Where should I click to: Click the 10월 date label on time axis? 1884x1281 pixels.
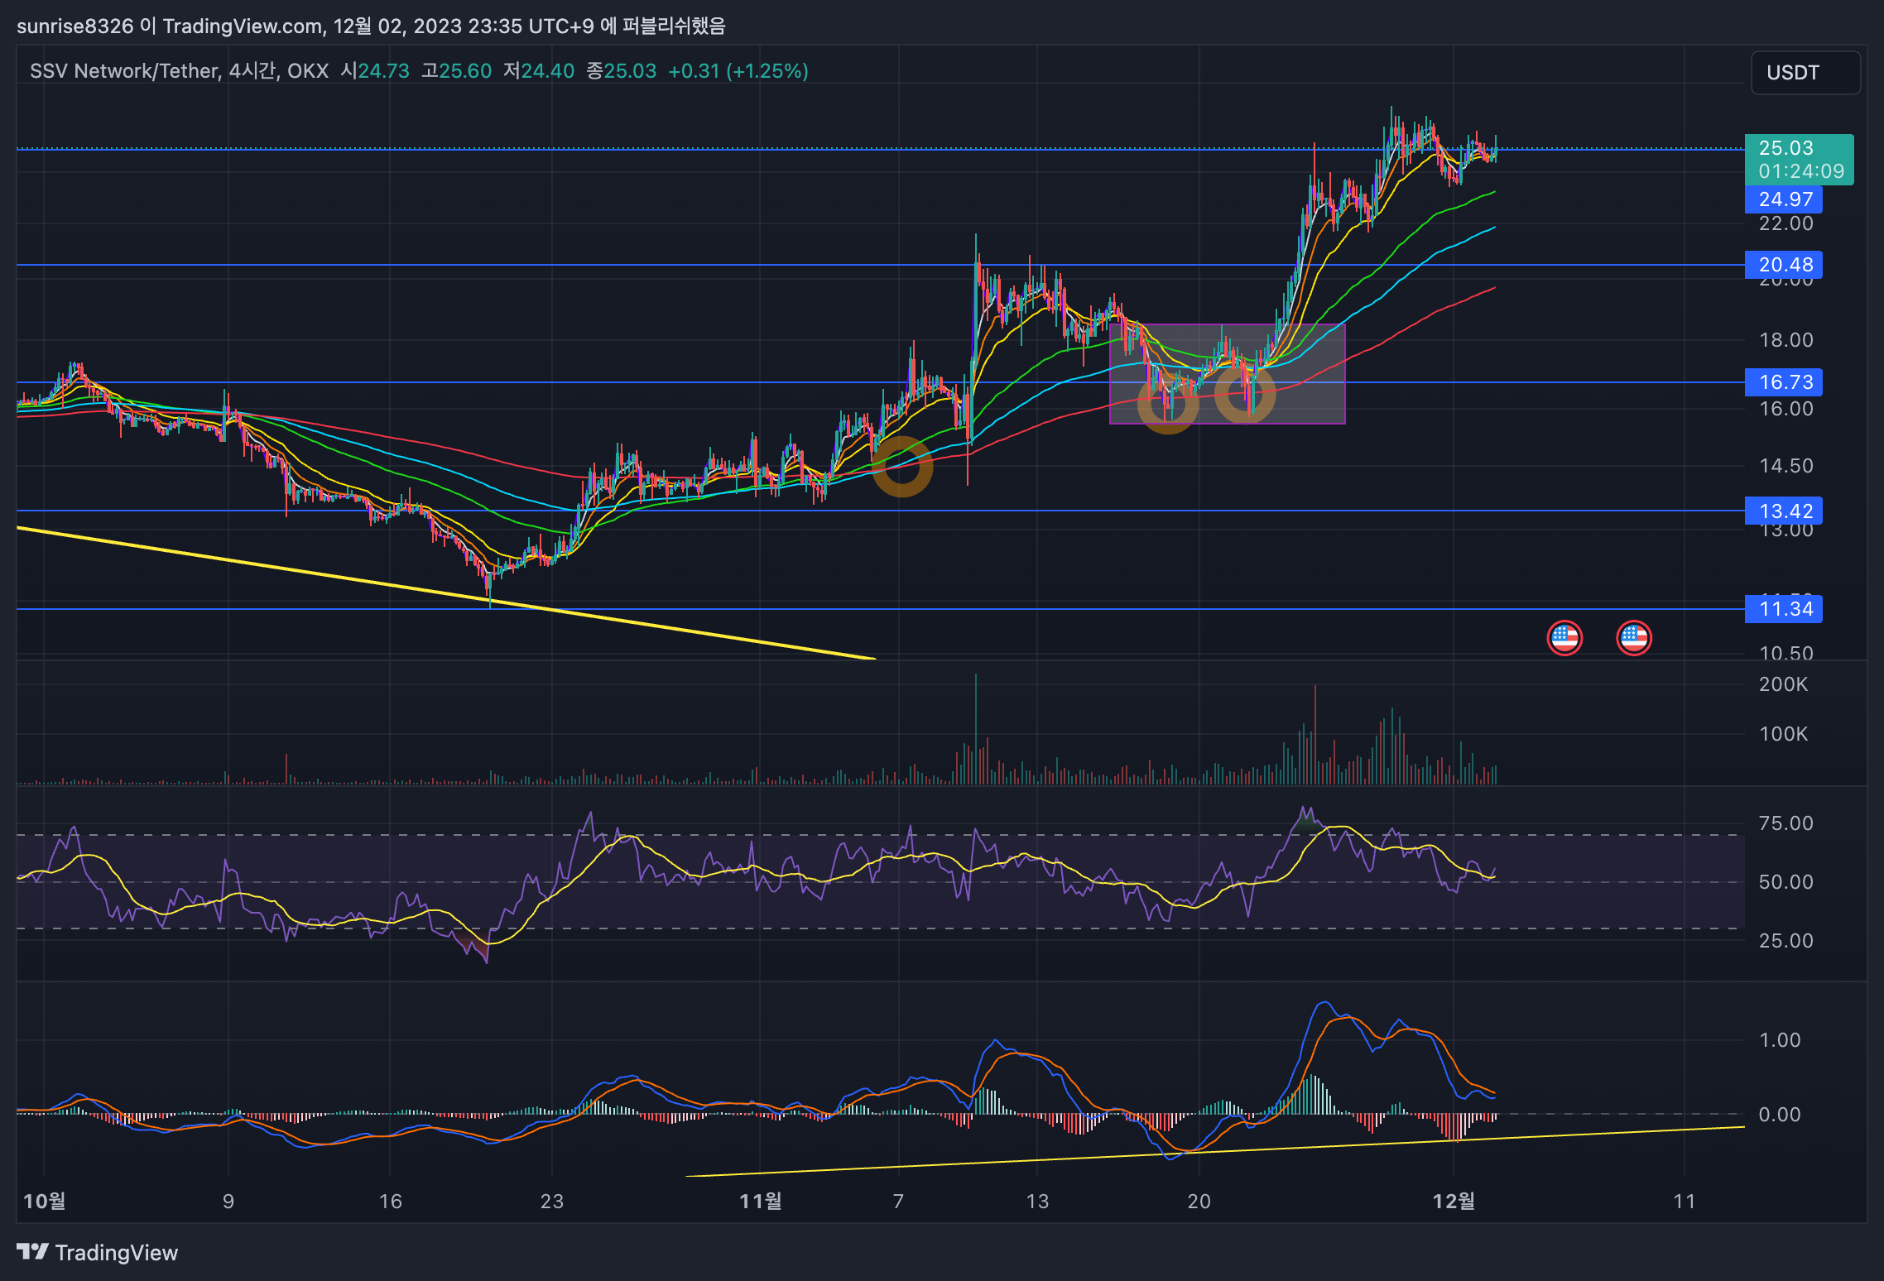(45, 1201)
